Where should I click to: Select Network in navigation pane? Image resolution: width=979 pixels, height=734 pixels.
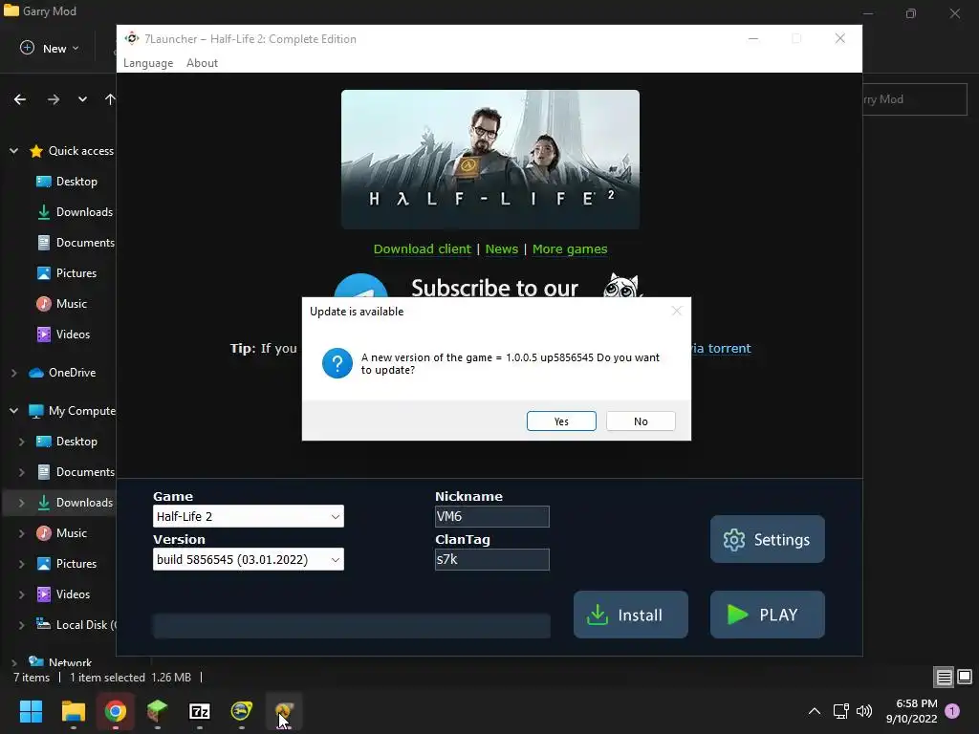click(x=60, y=662)
